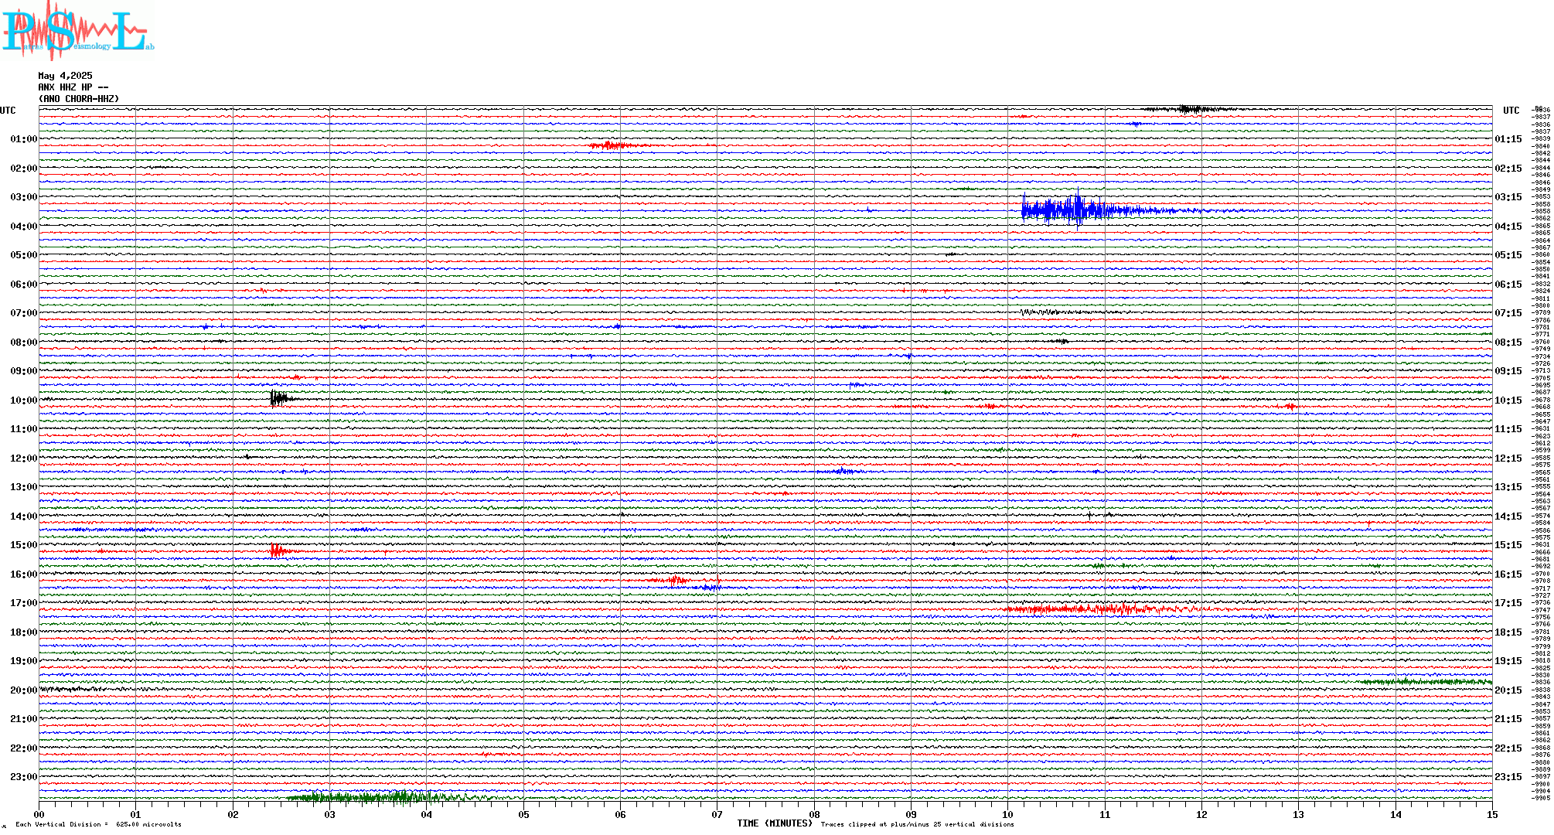Click the 12:00 hour label on left axis
The image size is (1554, 835).
(x=23, y=458)
